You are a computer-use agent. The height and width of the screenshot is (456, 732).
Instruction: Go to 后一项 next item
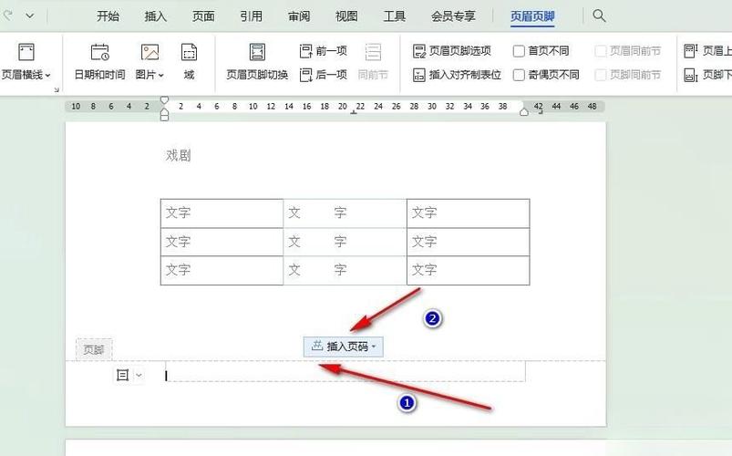323,74
